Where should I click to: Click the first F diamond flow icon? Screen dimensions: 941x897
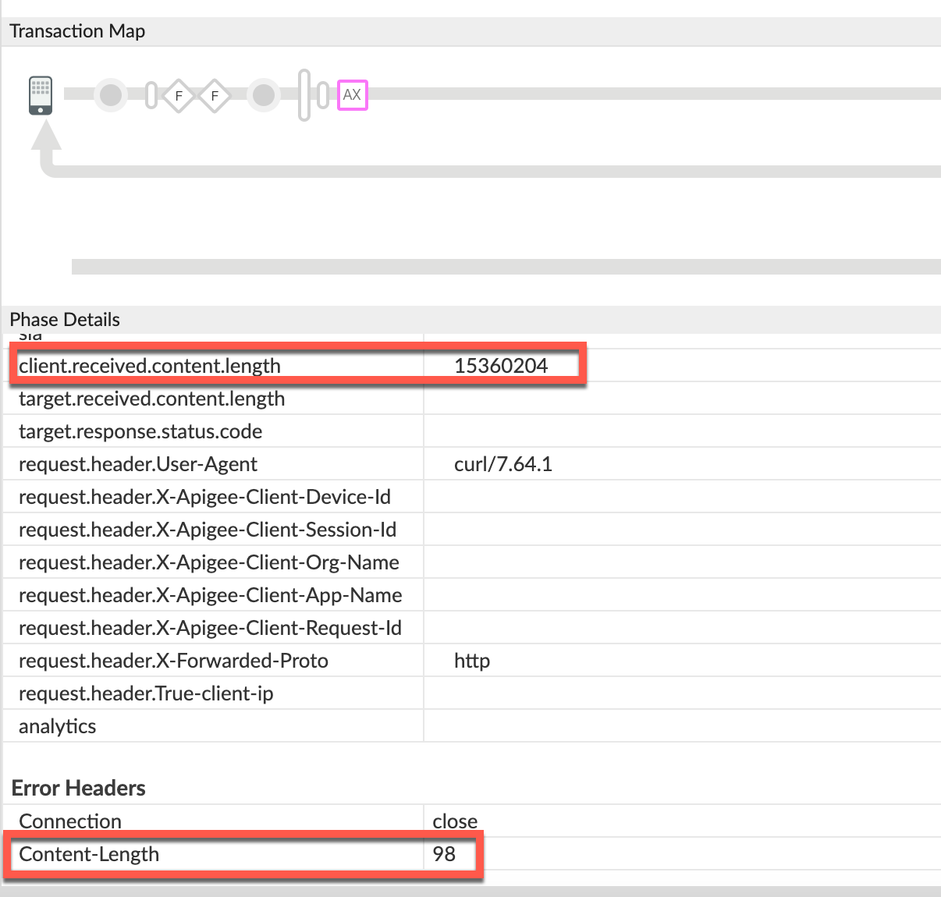coord(179,96)
